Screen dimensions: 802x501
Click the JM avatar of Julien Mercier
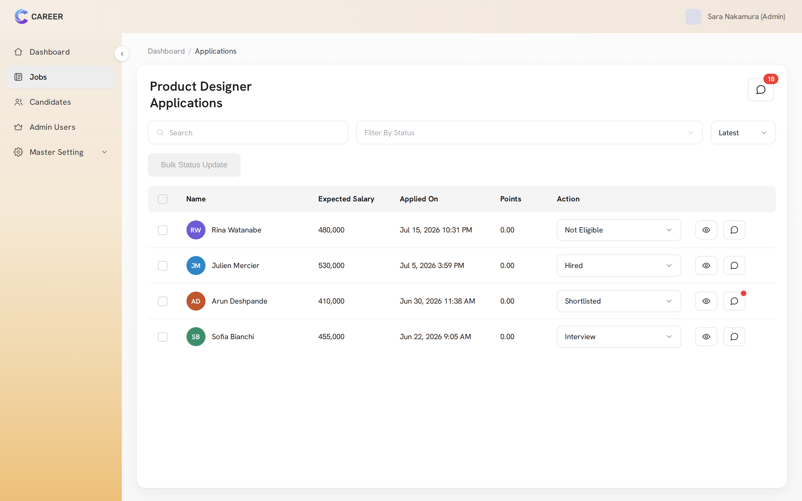coord(196,266)
